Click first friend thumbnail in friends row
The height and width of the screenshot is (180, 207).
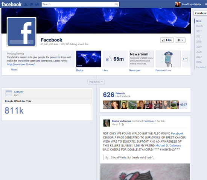107,105
